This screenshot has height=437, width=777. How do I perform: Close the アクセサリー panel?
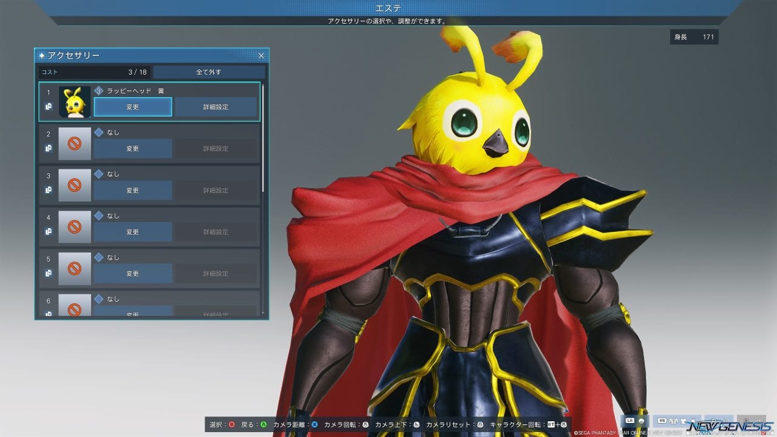[262, 56]
